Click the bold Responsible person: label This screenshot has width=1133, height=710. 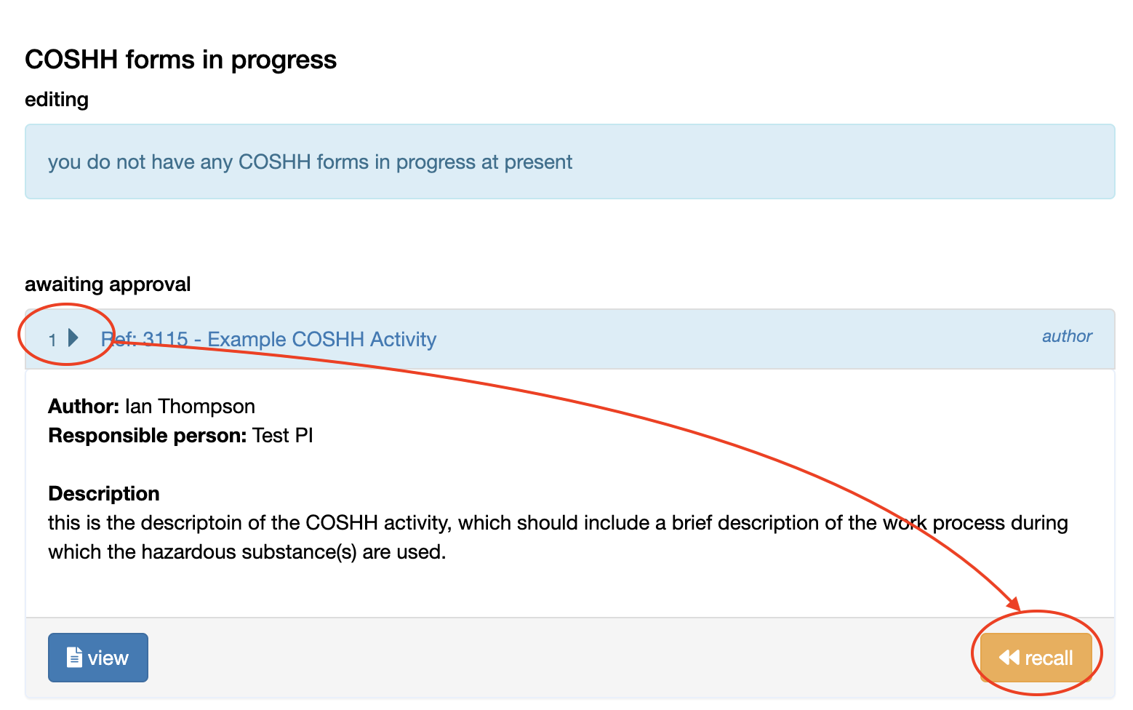click(147, 435)
